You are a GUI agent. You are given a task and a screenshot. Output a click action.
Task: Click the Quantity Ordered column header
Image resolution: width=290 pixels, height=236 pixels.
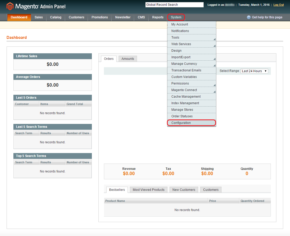point(255,201)
